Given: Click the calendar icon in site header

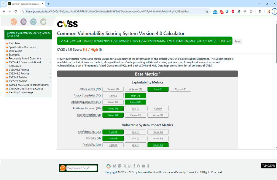Looking at the screenshot, I should click(34, 22).
